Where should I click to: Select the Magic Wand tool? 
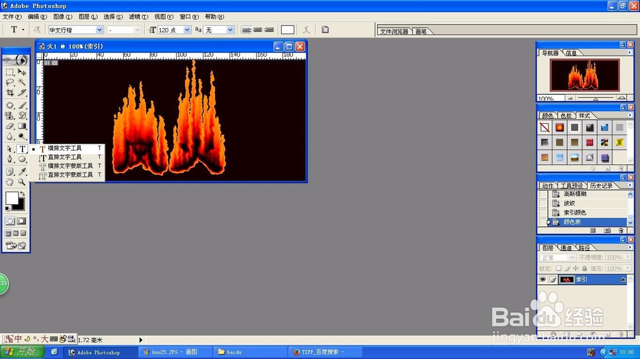22,82
